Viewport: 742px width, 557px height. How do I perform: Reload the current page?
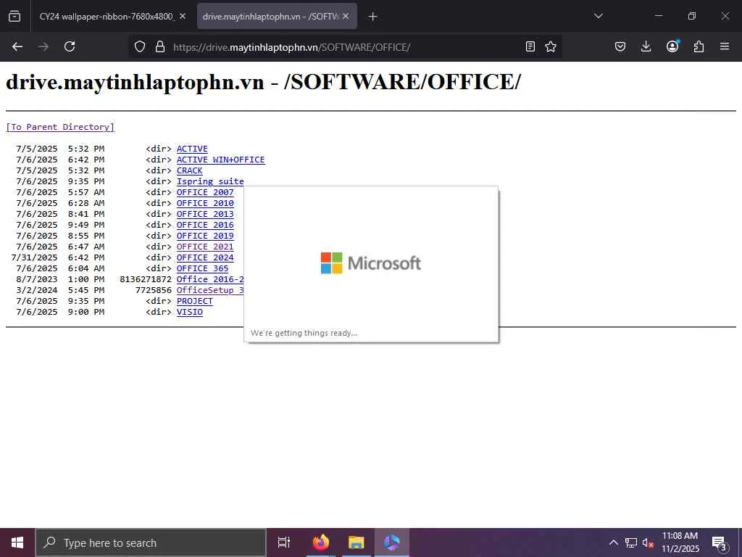(x=70, y=46)
